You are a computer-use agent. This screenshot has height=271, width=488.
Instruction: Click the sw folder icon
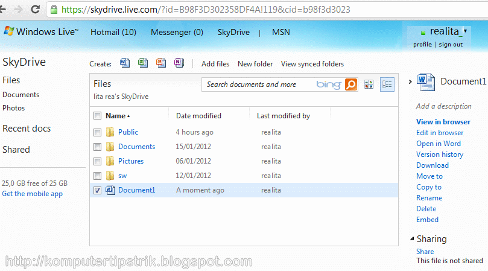point(110,176)
